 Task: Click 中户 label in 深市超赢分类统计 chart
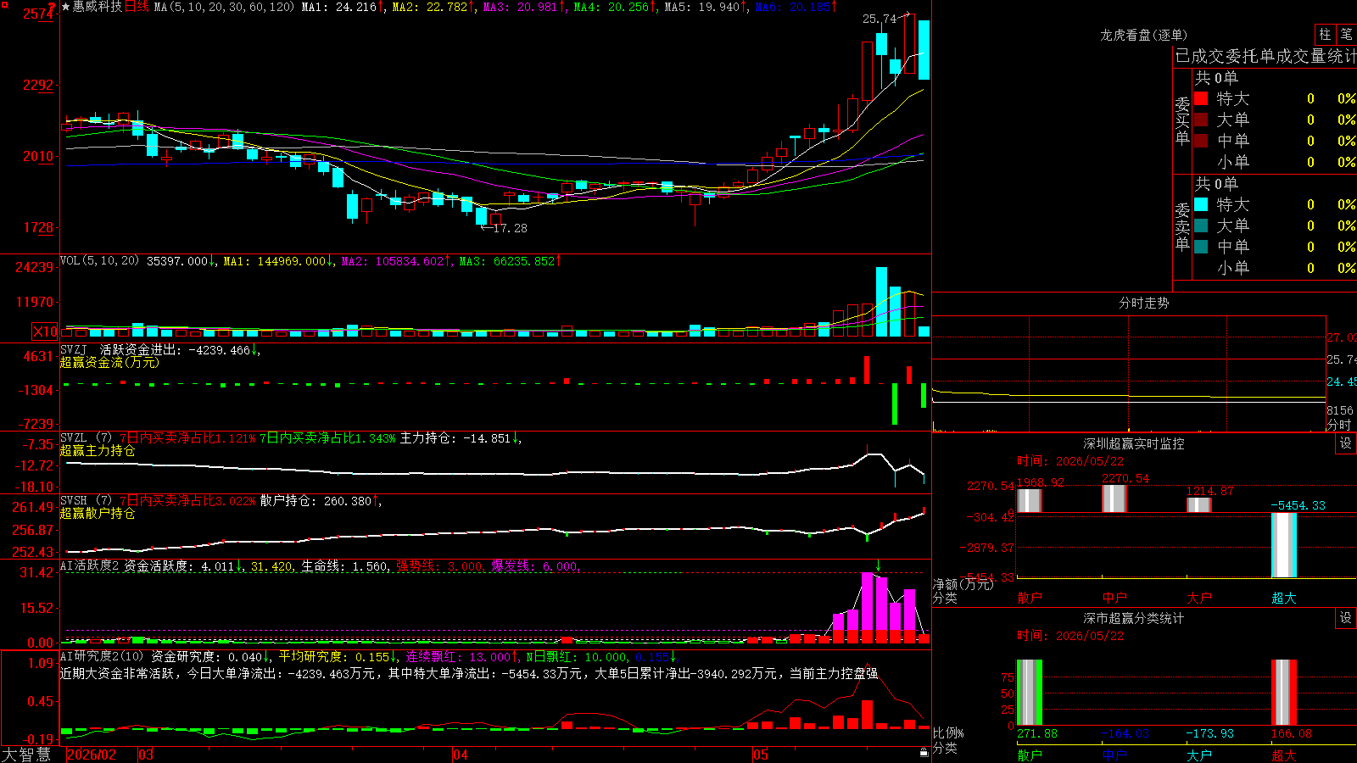1114,755
